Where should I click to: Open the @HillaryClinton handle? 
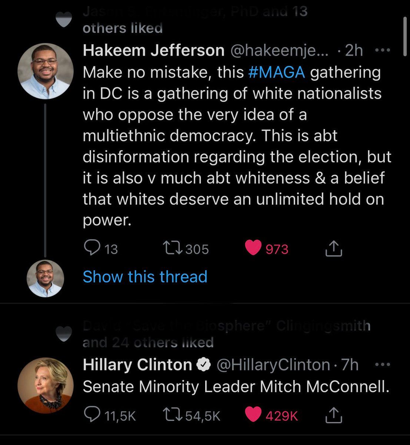click(273, 365)
